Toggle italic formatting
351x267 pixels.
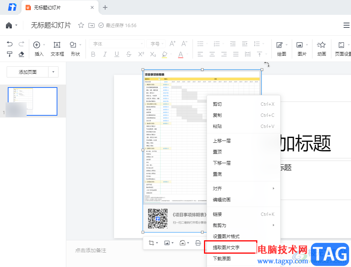105,54
